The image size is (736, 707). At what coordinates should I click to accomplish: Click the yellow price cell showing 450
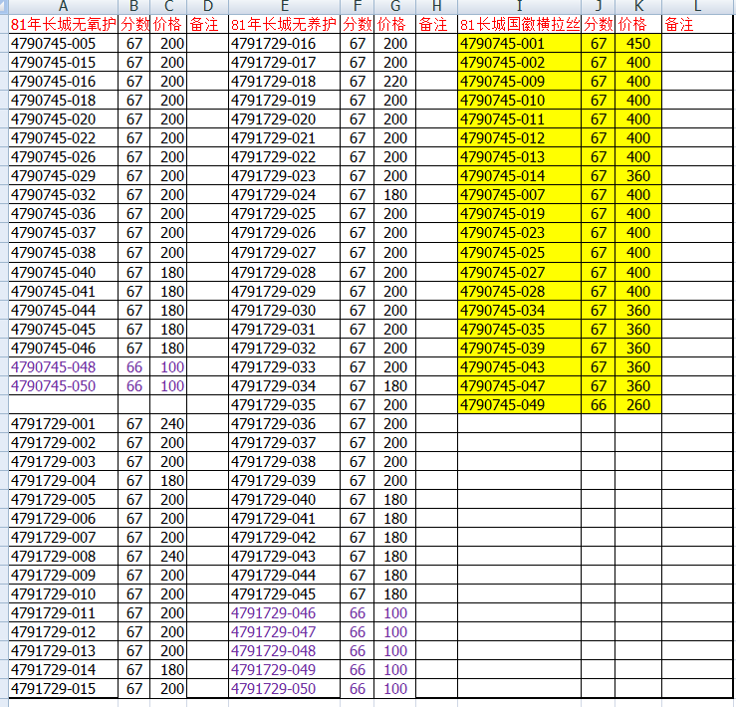[637, 43]
